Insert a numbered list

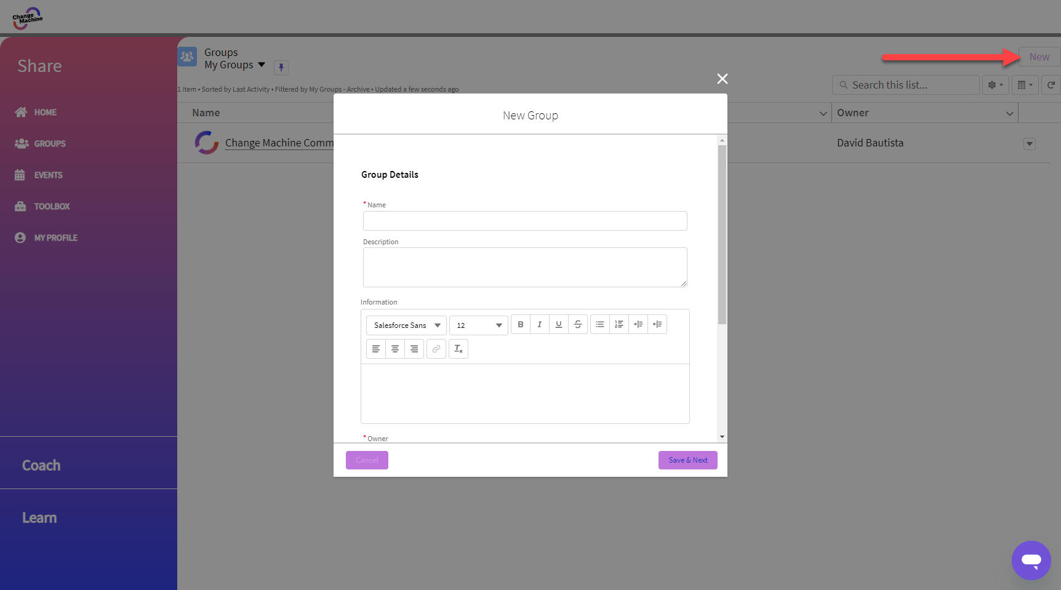click(619, 325)
